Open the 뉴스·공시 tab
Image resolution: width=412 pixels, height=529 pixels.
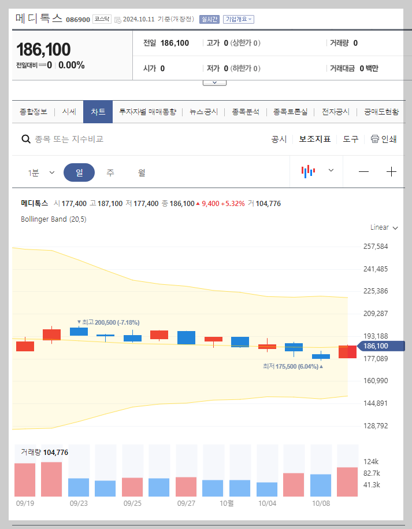click(x=203, y=112)
